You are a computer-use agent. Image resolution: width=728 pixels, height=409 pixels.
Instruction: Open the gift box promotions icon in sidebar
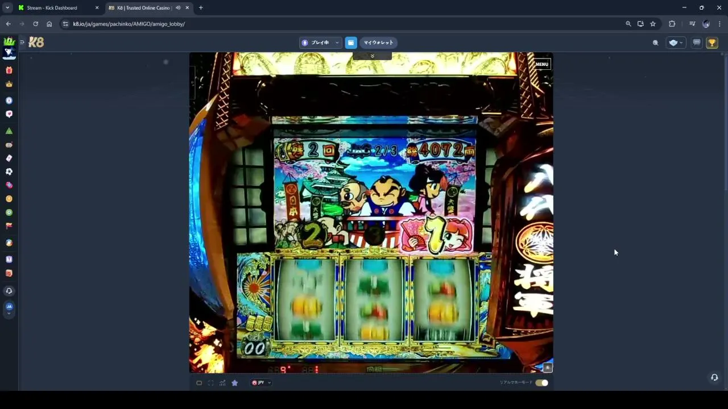point(9,70)
